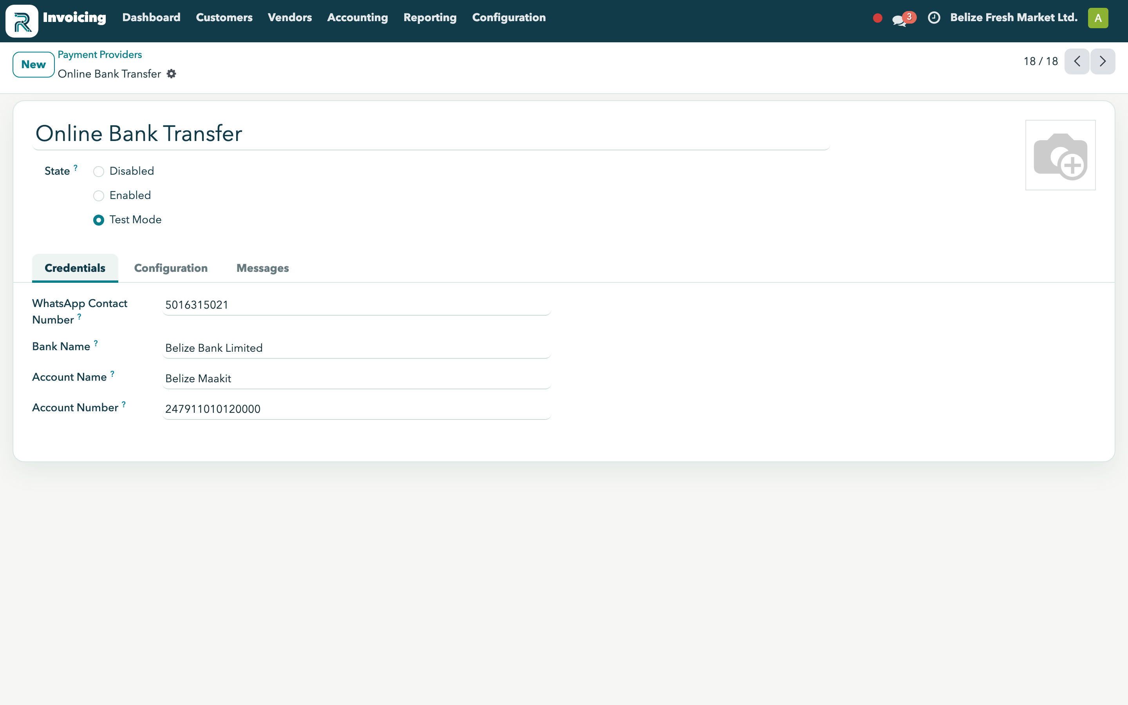Select the Enabled state radio button
1128x705 pixels.
[98, 196]
